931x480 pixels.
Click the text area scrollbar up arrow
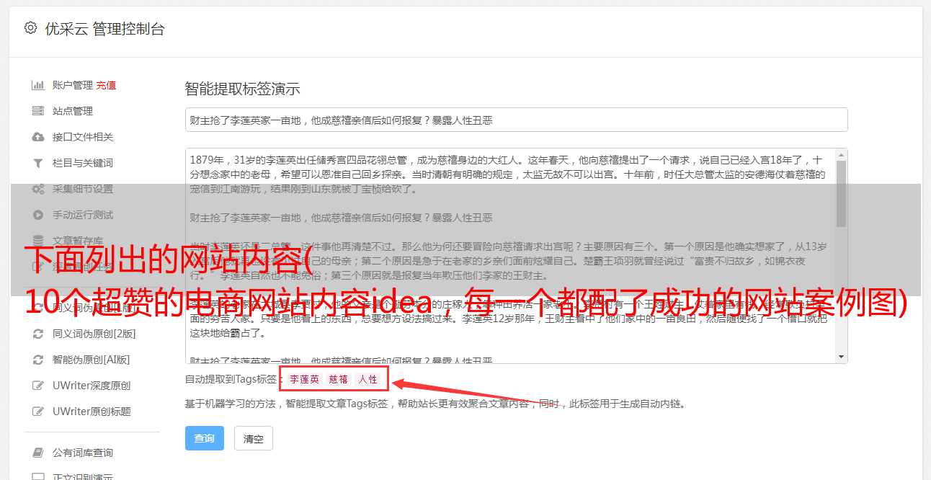842,155
